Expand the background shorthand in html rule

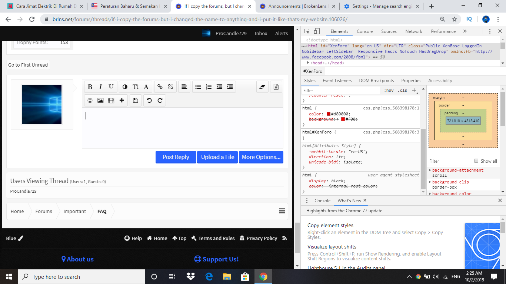(337, 119)
